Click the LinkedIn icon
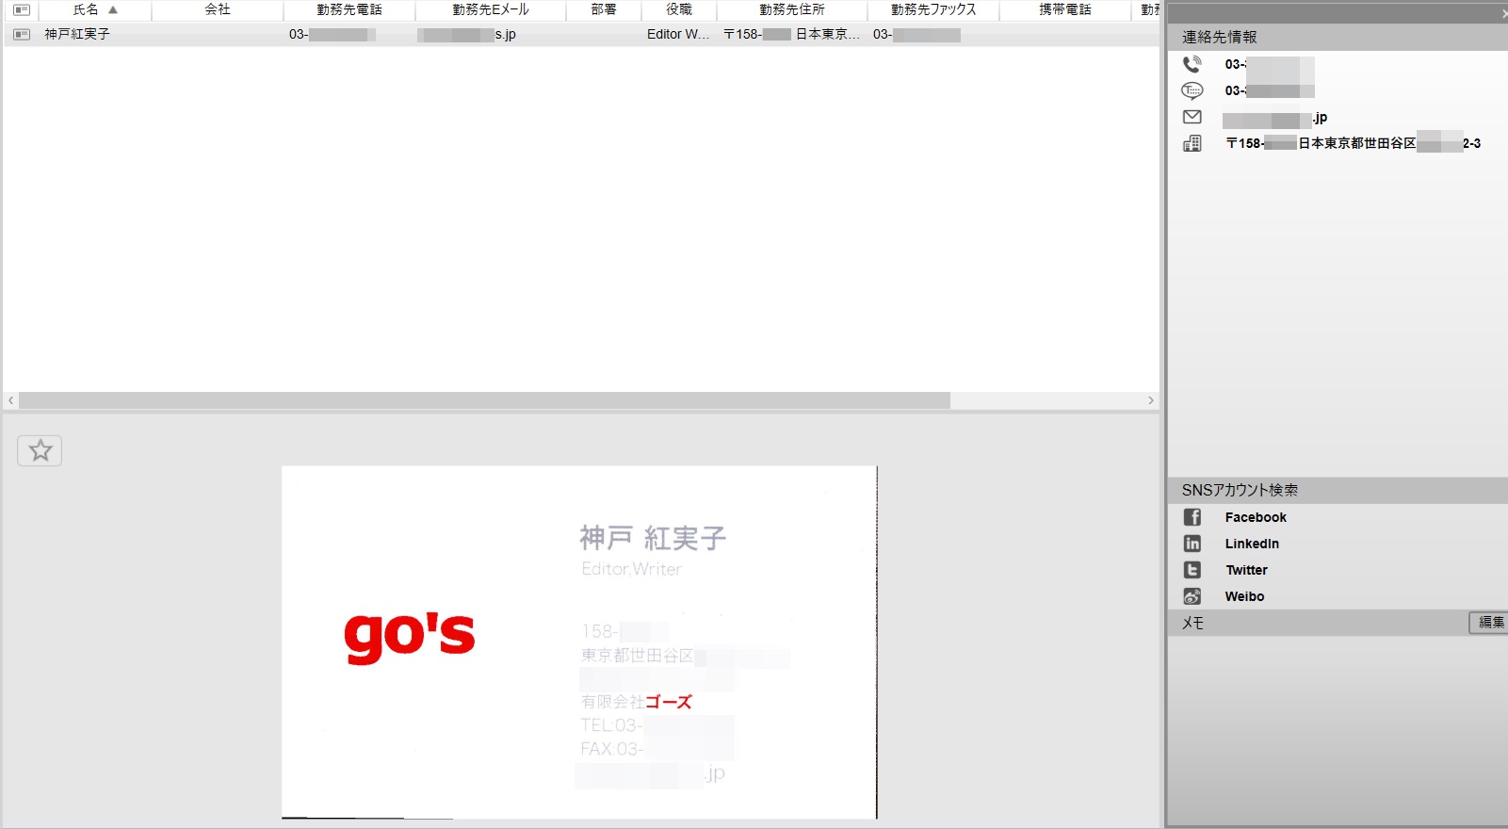Viewport: 1508px width, 829px height. pyautogui.click(x=1192, y=544)
